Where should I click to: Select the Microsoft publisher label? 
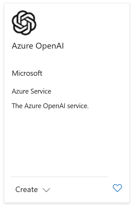27,73
